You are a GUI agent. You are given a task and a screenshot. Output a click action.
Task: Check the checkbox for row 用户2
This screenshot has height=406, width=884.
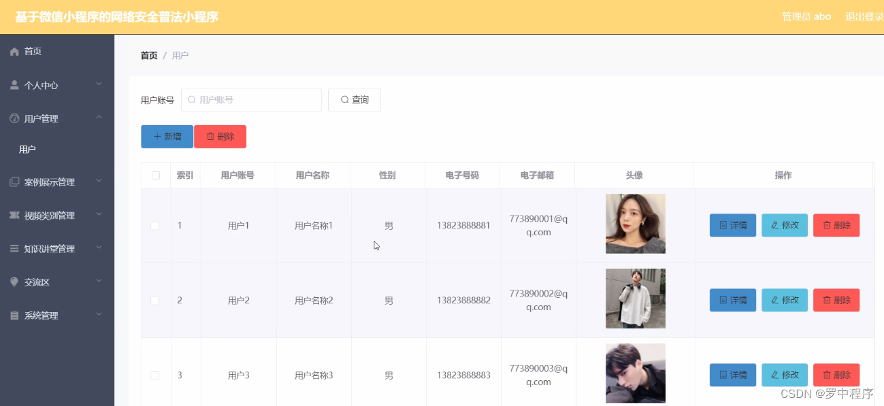[x=156, y=299]
